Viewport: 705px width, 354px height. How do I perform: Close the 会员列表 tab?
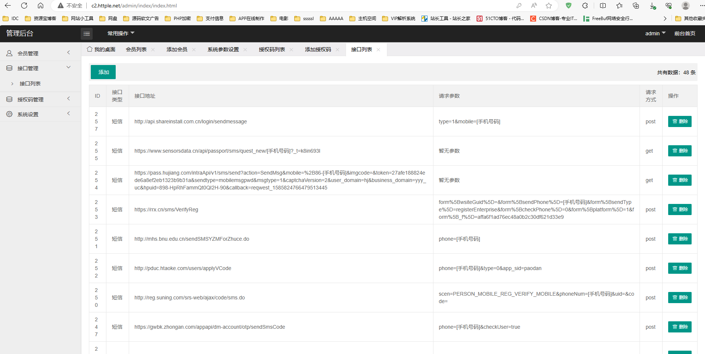click(153, 50)
